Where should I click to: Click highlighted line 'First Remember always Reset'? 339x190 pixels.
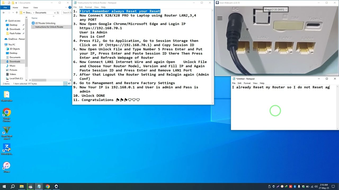tap(120, 11)
